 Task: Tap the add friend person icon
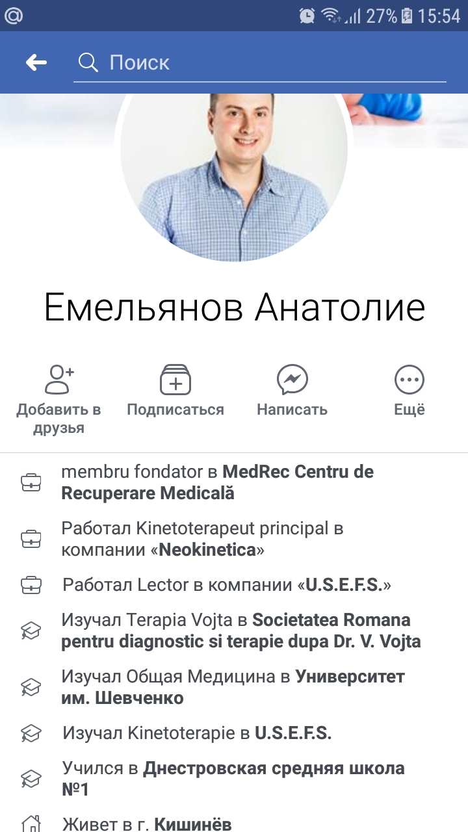point(59,380)
